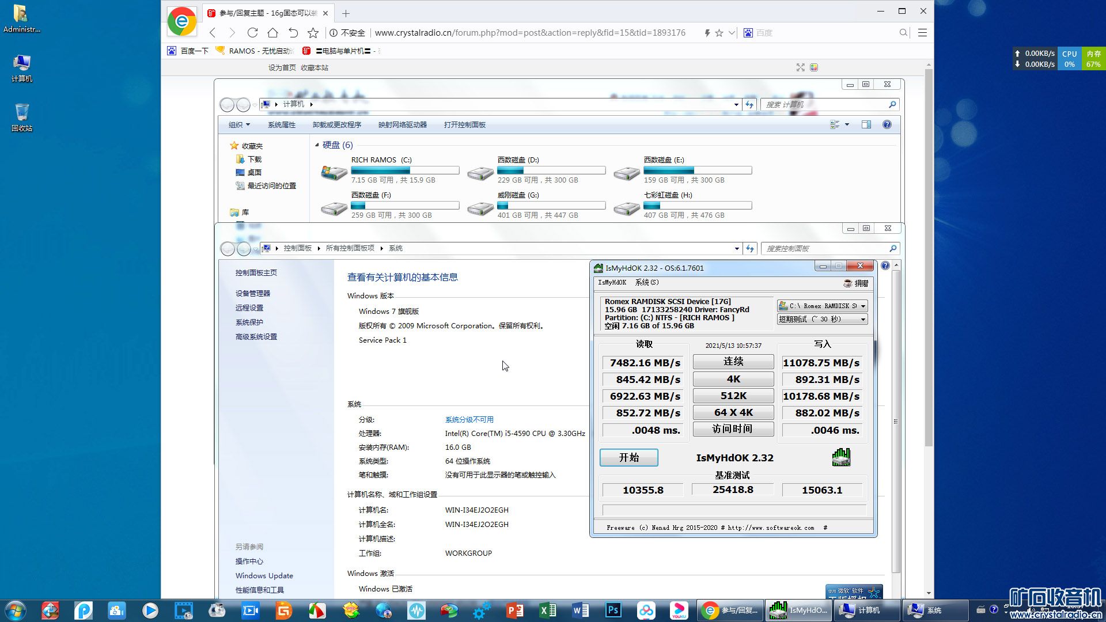Collapse the 硬盘 (6) group
This screenshot has width=1106, height=622.
pyautogui.click(x=317, y=145)
